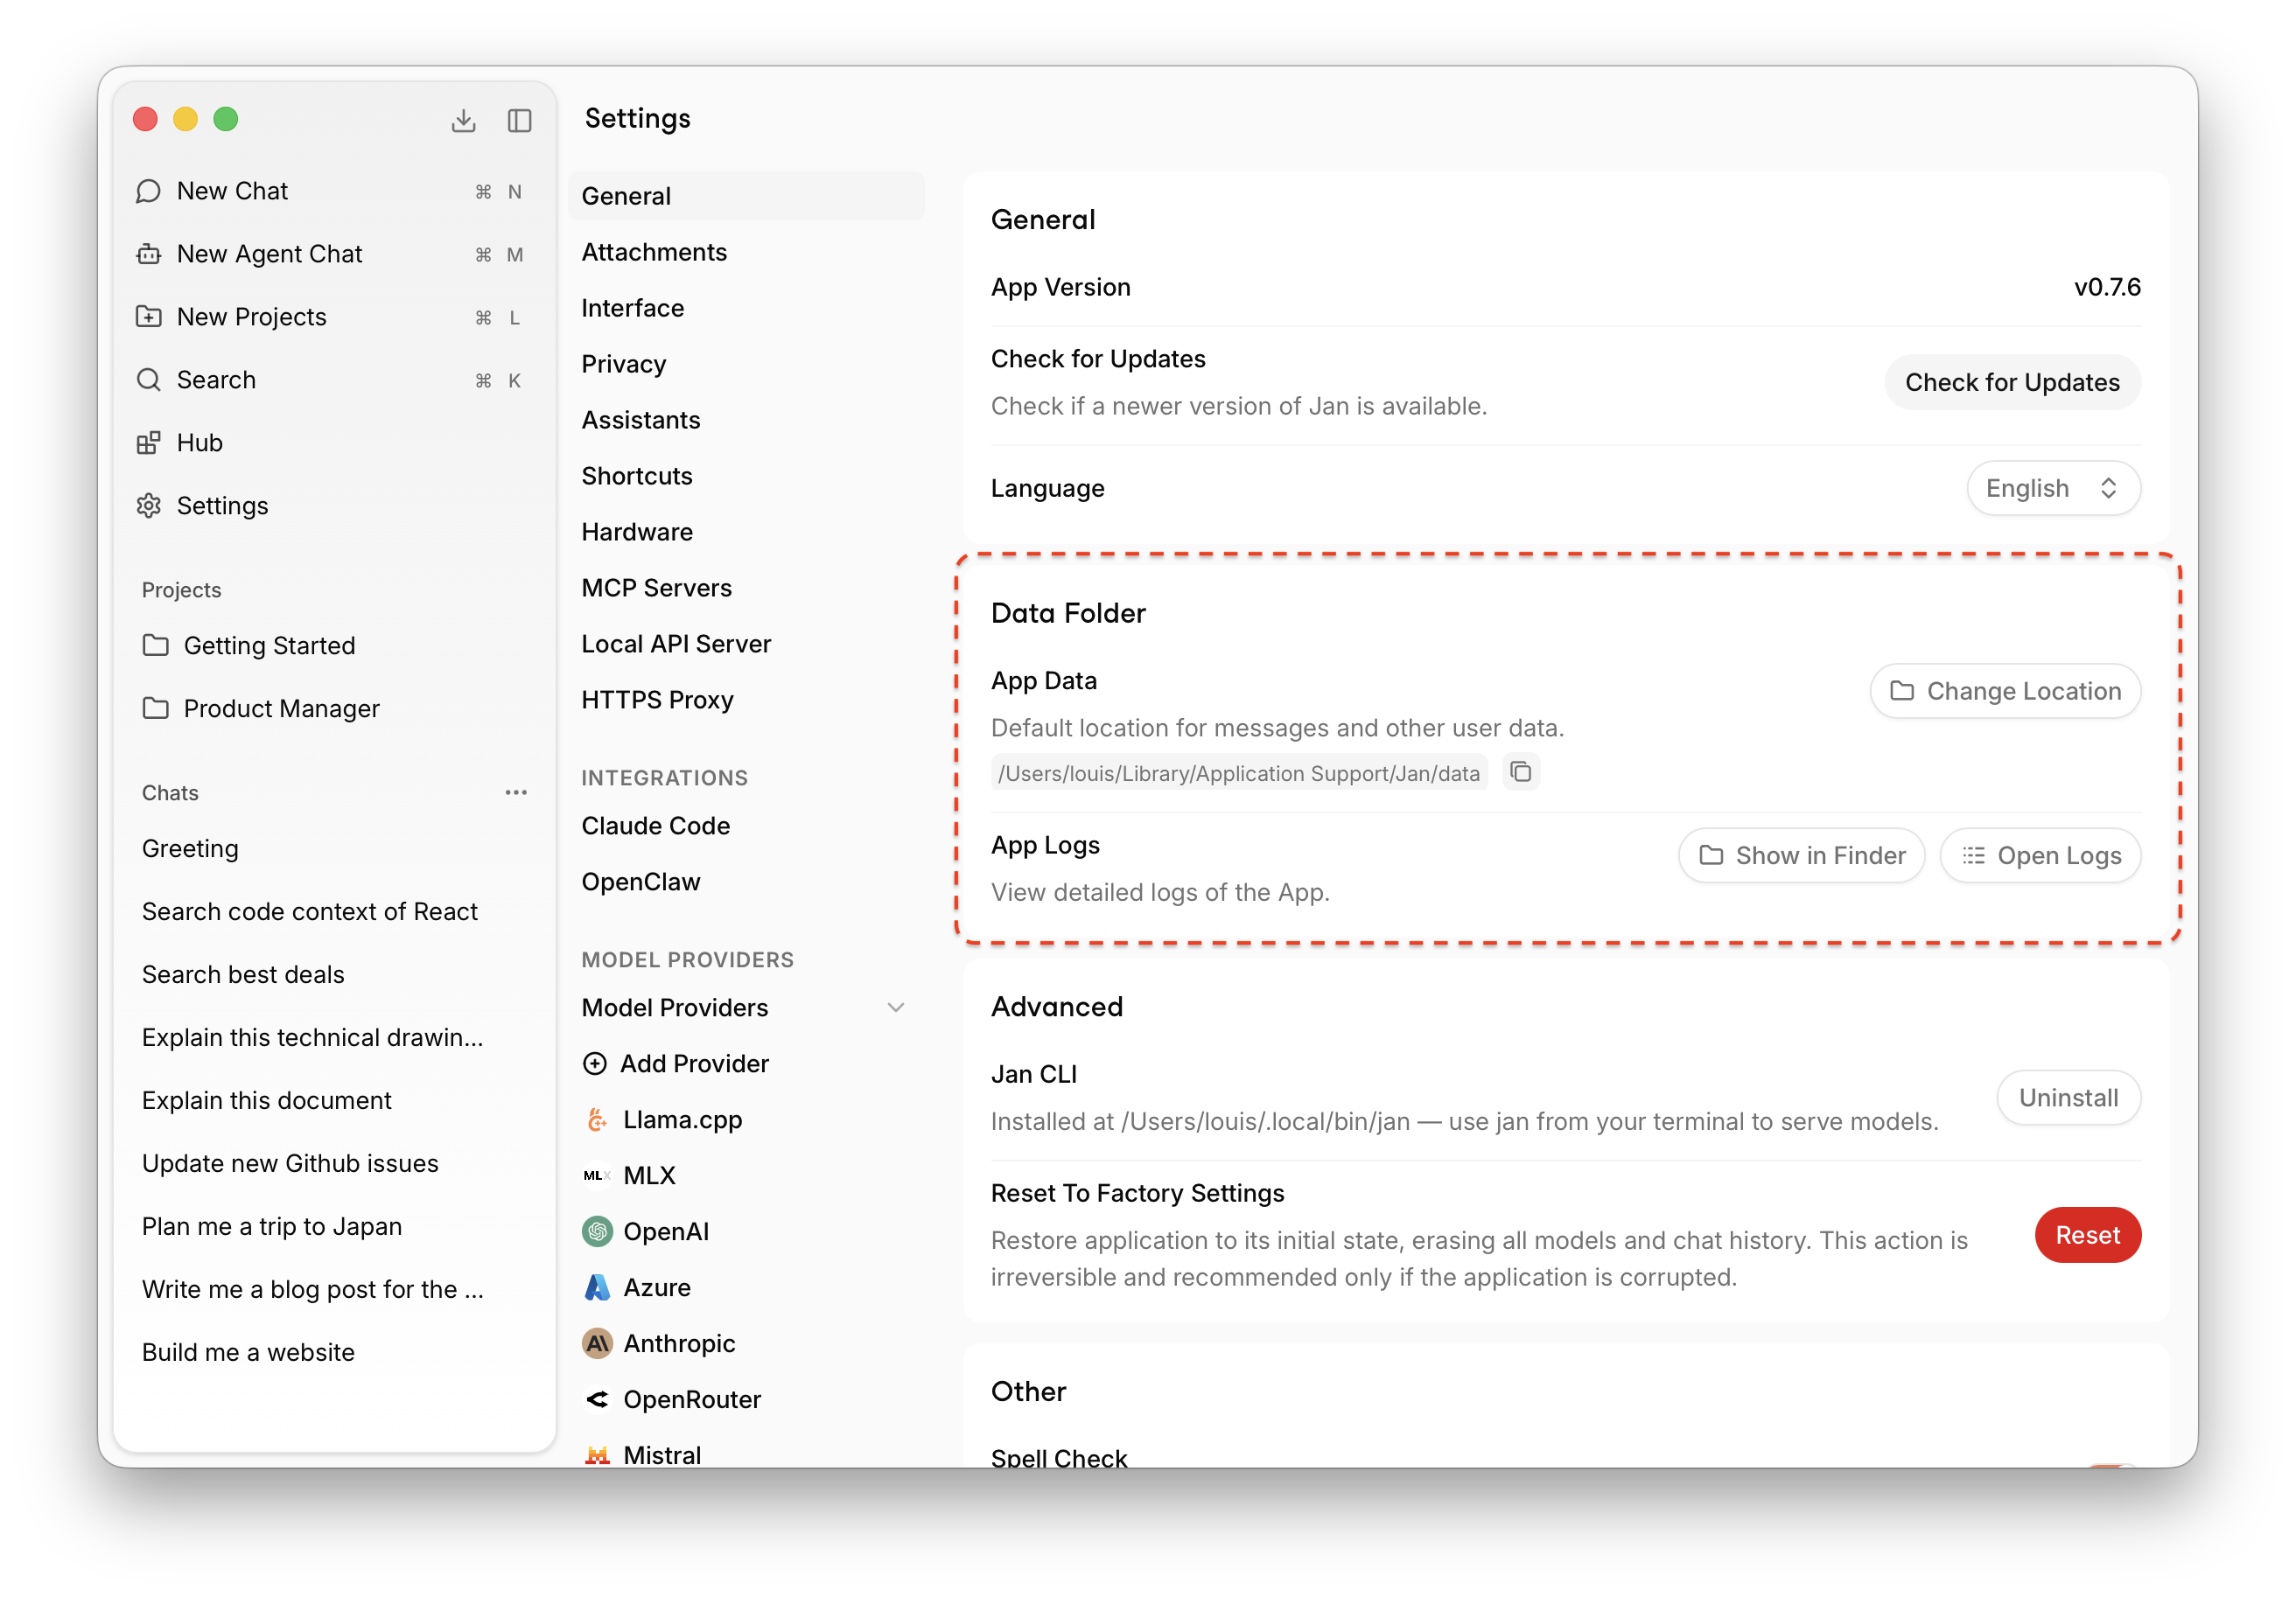
Task: Switch to the Hardware settings section
Action: click(x=637, y=532)
